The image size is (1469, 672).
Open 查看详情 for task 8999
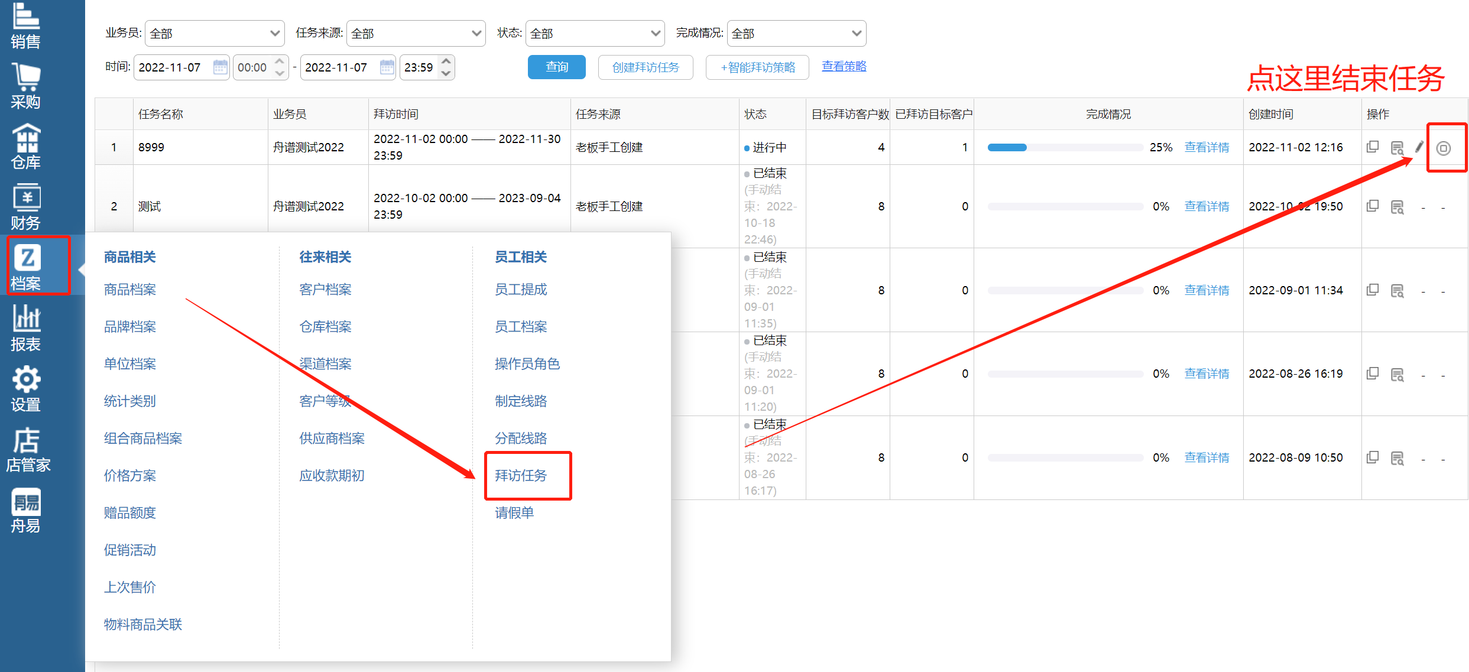click(x=1207, y=147)
